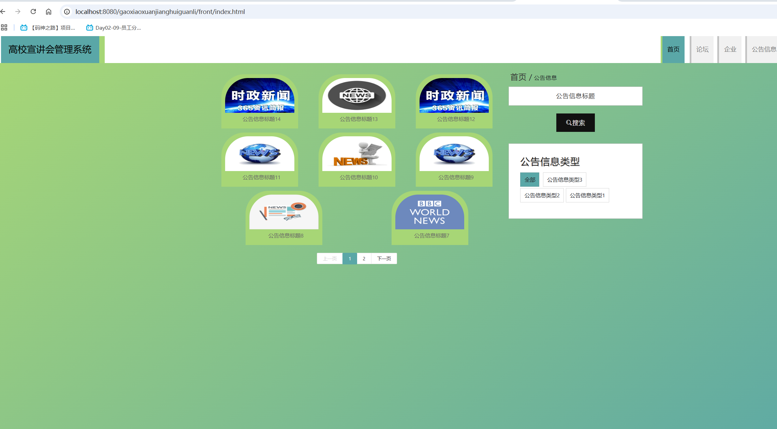The height and width of the screenshot is (429, 777).
Task: Select the 首页 navigation tab
Action: (x=673, y=49)
